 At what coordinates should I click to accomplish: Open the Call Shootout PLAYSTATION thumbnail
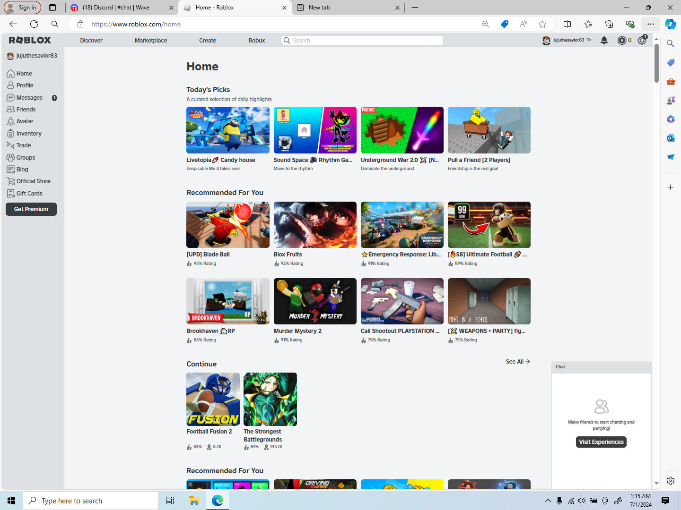click(x=402, y=301)
